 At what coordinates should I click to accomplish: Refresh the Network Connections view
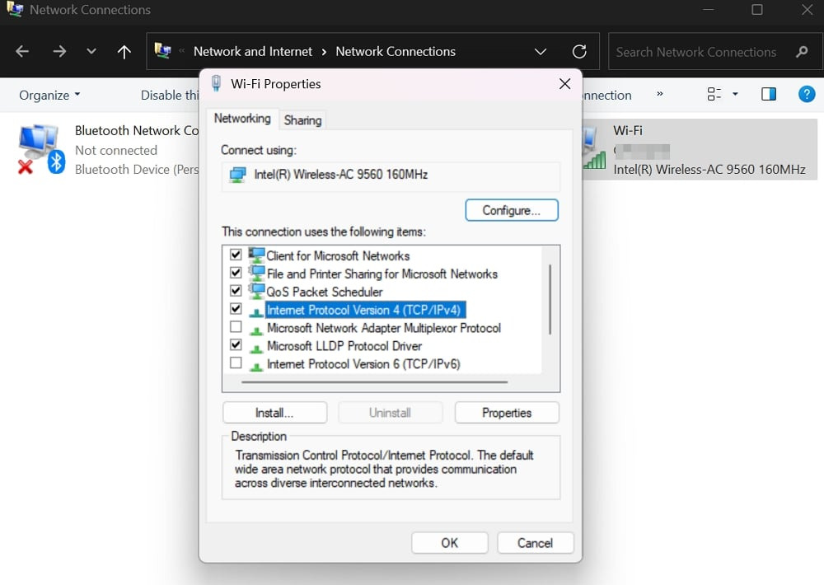[x=579, y=51]
